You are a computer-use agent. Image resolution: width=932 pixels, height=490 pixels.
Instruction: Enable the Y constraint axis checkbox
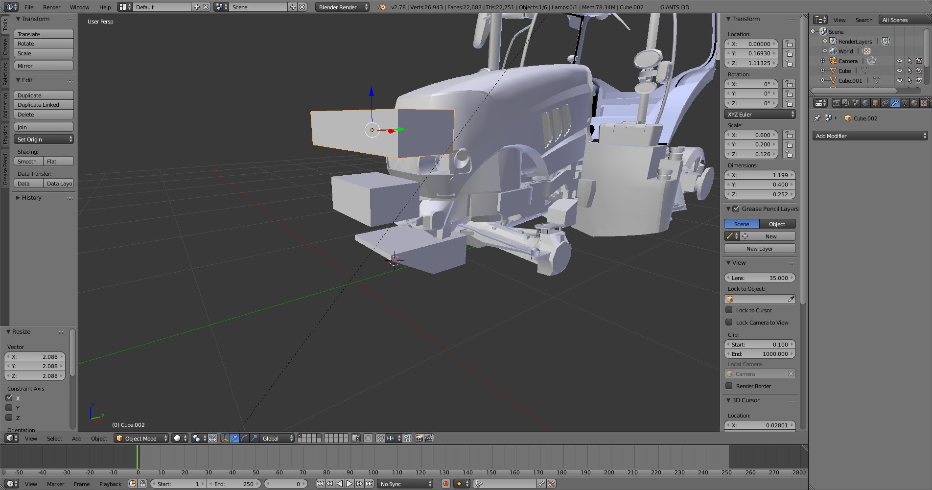[9, 408]
